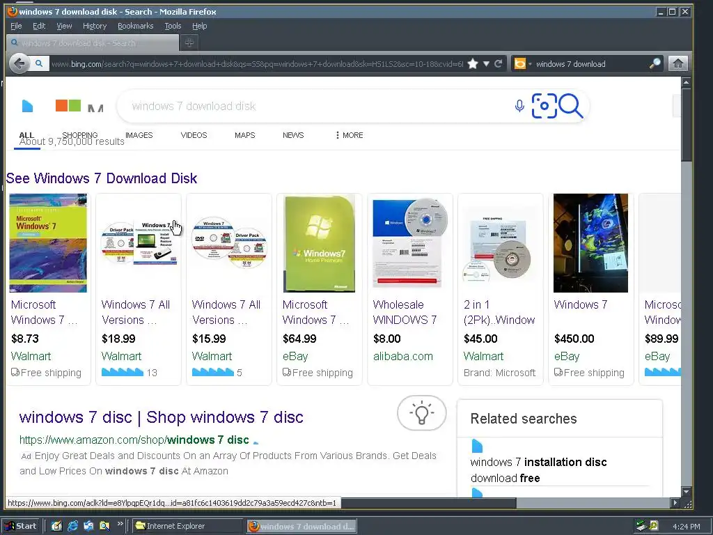Bookmark this page with the star icon

[473, 63]
